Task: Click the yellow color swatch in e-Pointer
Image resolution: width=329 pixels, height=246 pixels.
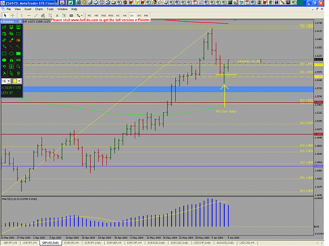Action: point(15,81)
